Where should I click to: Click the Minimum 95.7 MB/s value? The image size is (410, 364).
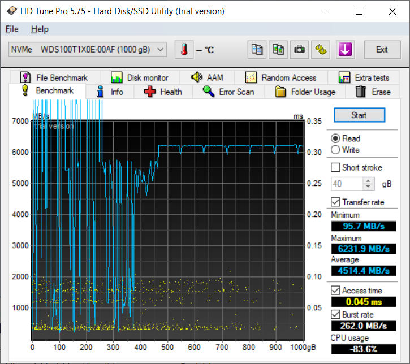364,226
